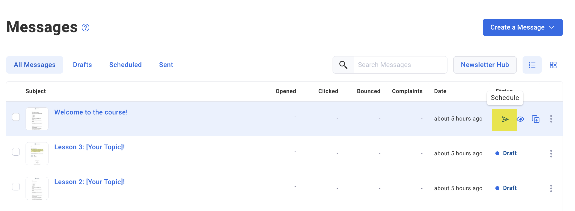The height and width of the screenshot is (211, 575).
Task: Open more options for Welcome message
Action: [x=551, y=119]
